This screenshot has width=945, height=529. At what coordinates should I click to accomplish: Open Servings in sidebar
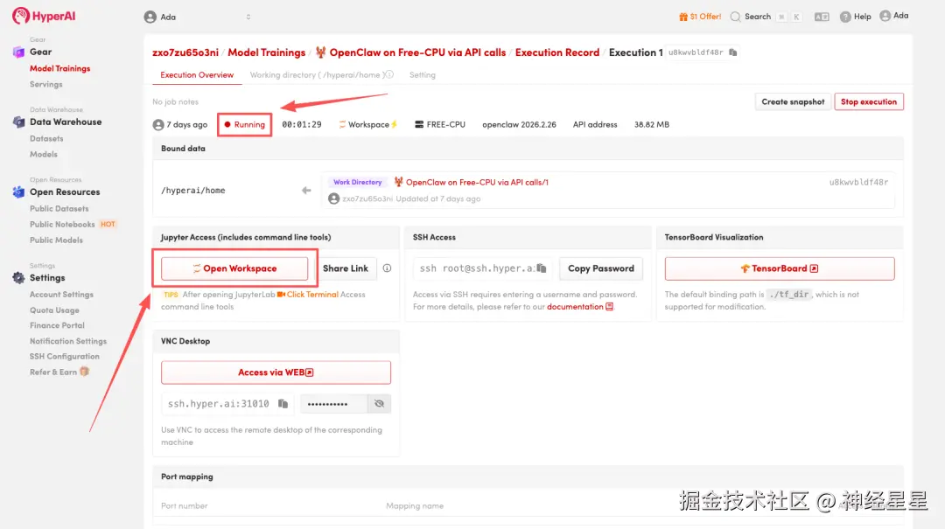45,84
